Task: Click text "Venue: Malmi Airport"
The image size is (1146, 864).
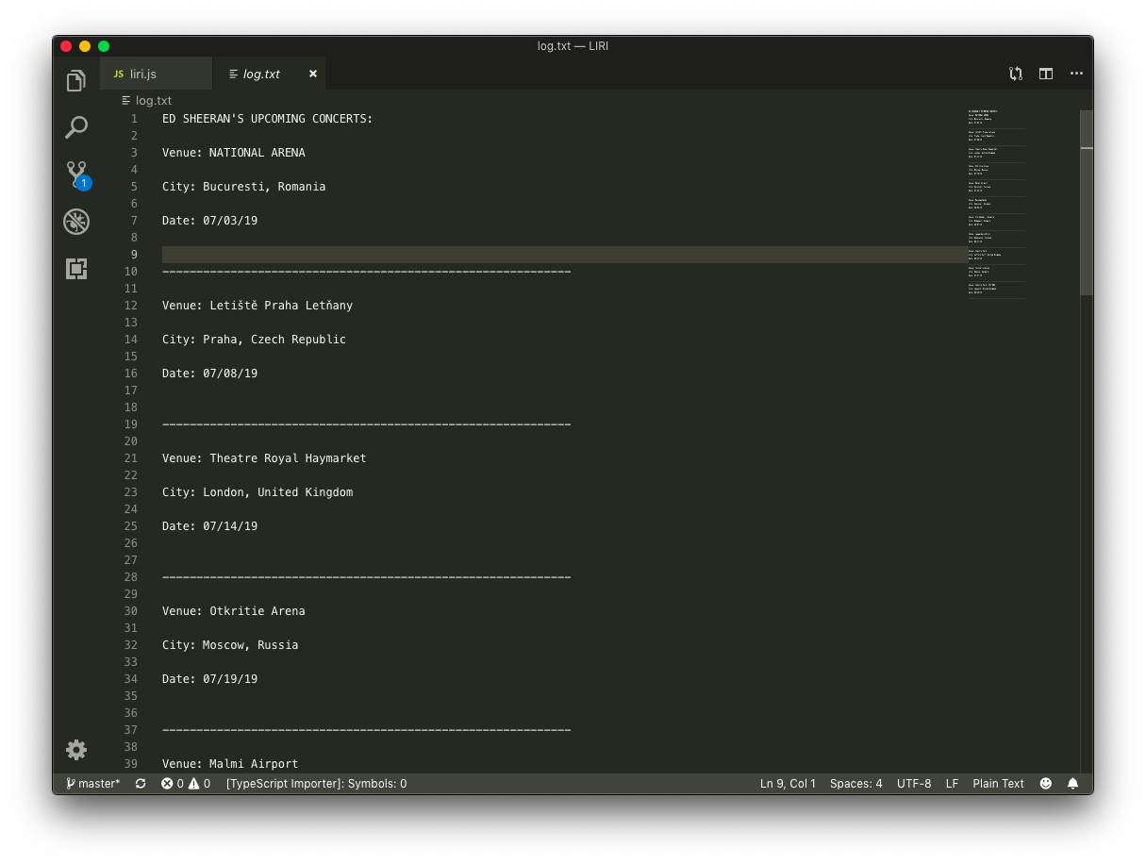Action: 230,764
